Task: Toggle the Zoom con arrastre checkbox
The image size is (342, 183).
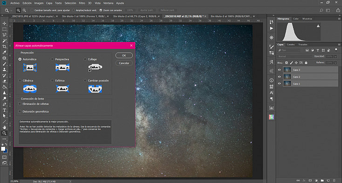Action: coord(101,10)
